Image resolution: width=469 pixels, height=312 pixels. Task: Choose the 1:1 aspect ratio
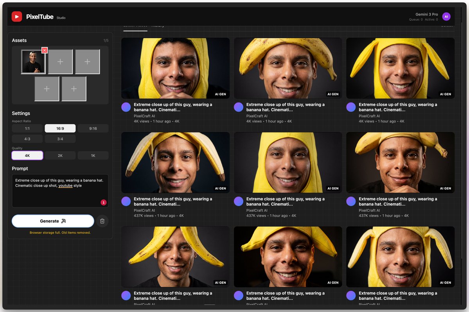(x=27, y=129)
